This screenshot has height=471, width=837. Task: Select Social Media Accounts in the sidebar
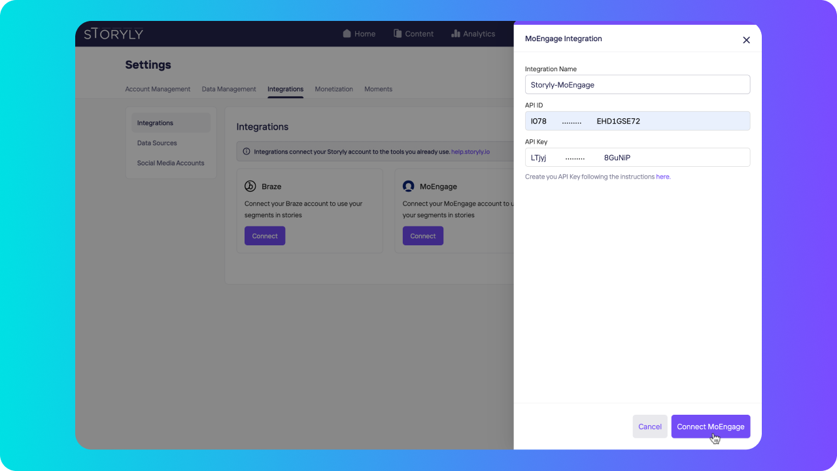[x=171, y=163]
